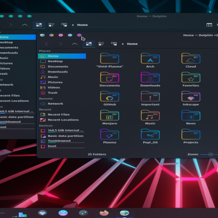The width and height of the screenshot is (218, 218).
Task: Switch front window to Details view mode
Action: click(114, 44)
